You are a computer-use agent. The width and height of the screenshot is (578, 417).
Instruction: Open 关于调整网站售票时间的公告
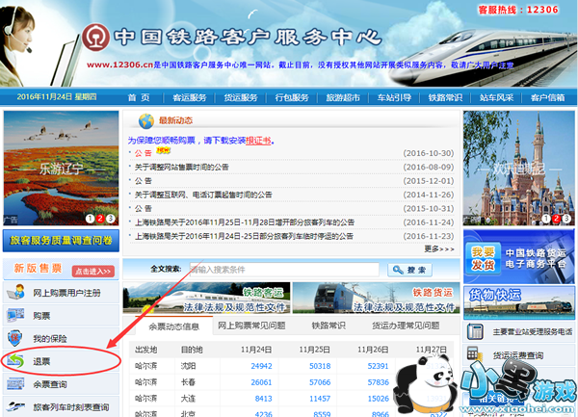click(182, 167)
